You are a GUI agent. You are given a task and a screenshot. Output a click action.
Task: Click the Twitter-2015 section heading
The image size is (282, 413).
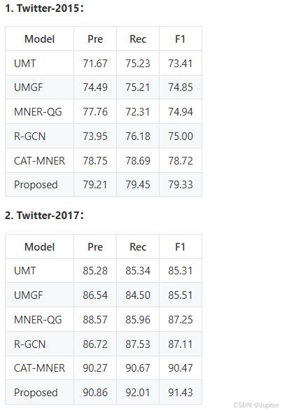pos(44,8)
